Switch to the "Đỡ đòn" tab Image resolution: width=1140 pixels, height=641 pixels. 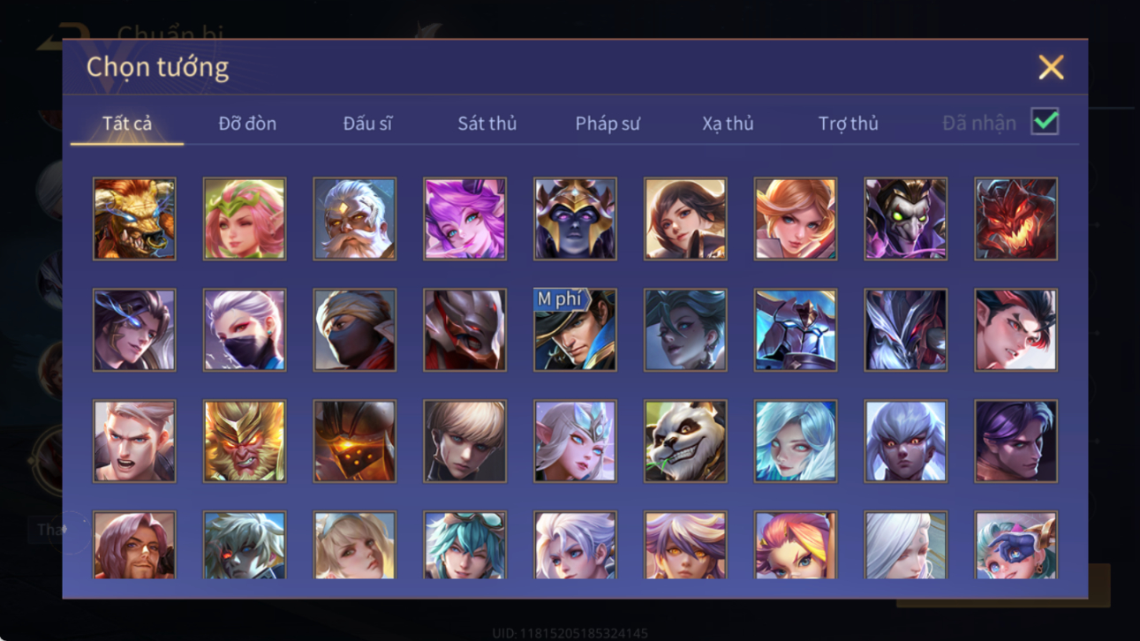247,124
